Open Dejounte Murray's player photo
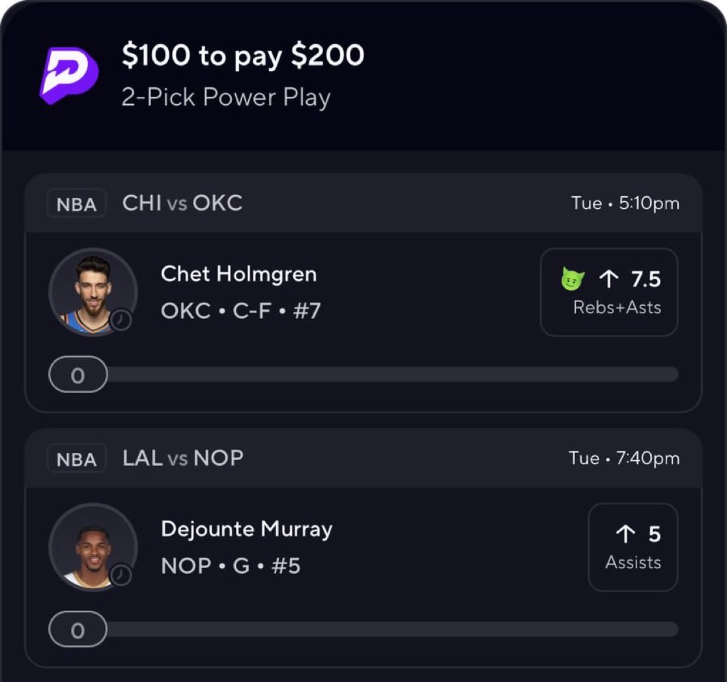 coord(92,547)
